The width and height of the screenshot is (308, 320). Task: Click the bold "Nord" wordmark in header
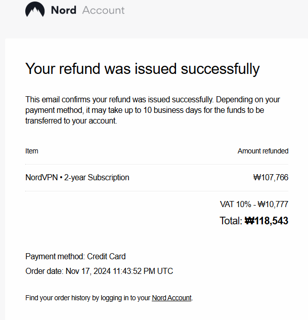click(63, 10)
